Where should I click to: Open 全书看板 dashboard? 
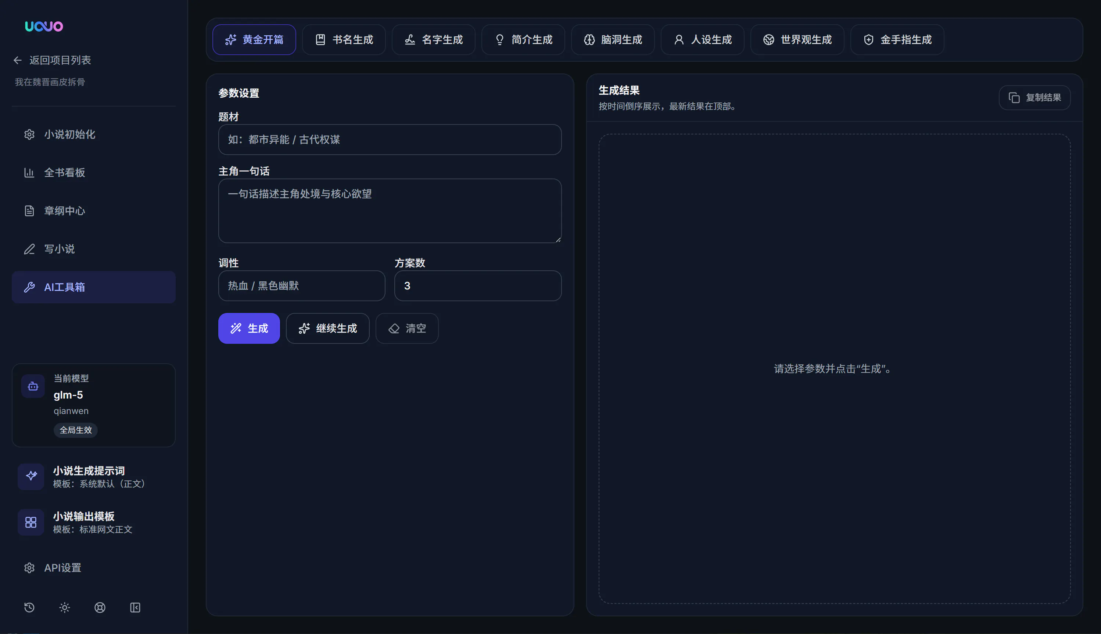94,173
